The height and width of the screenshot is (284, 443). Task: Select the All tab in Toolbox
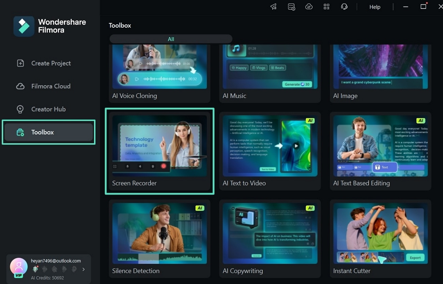coord(171,39)
